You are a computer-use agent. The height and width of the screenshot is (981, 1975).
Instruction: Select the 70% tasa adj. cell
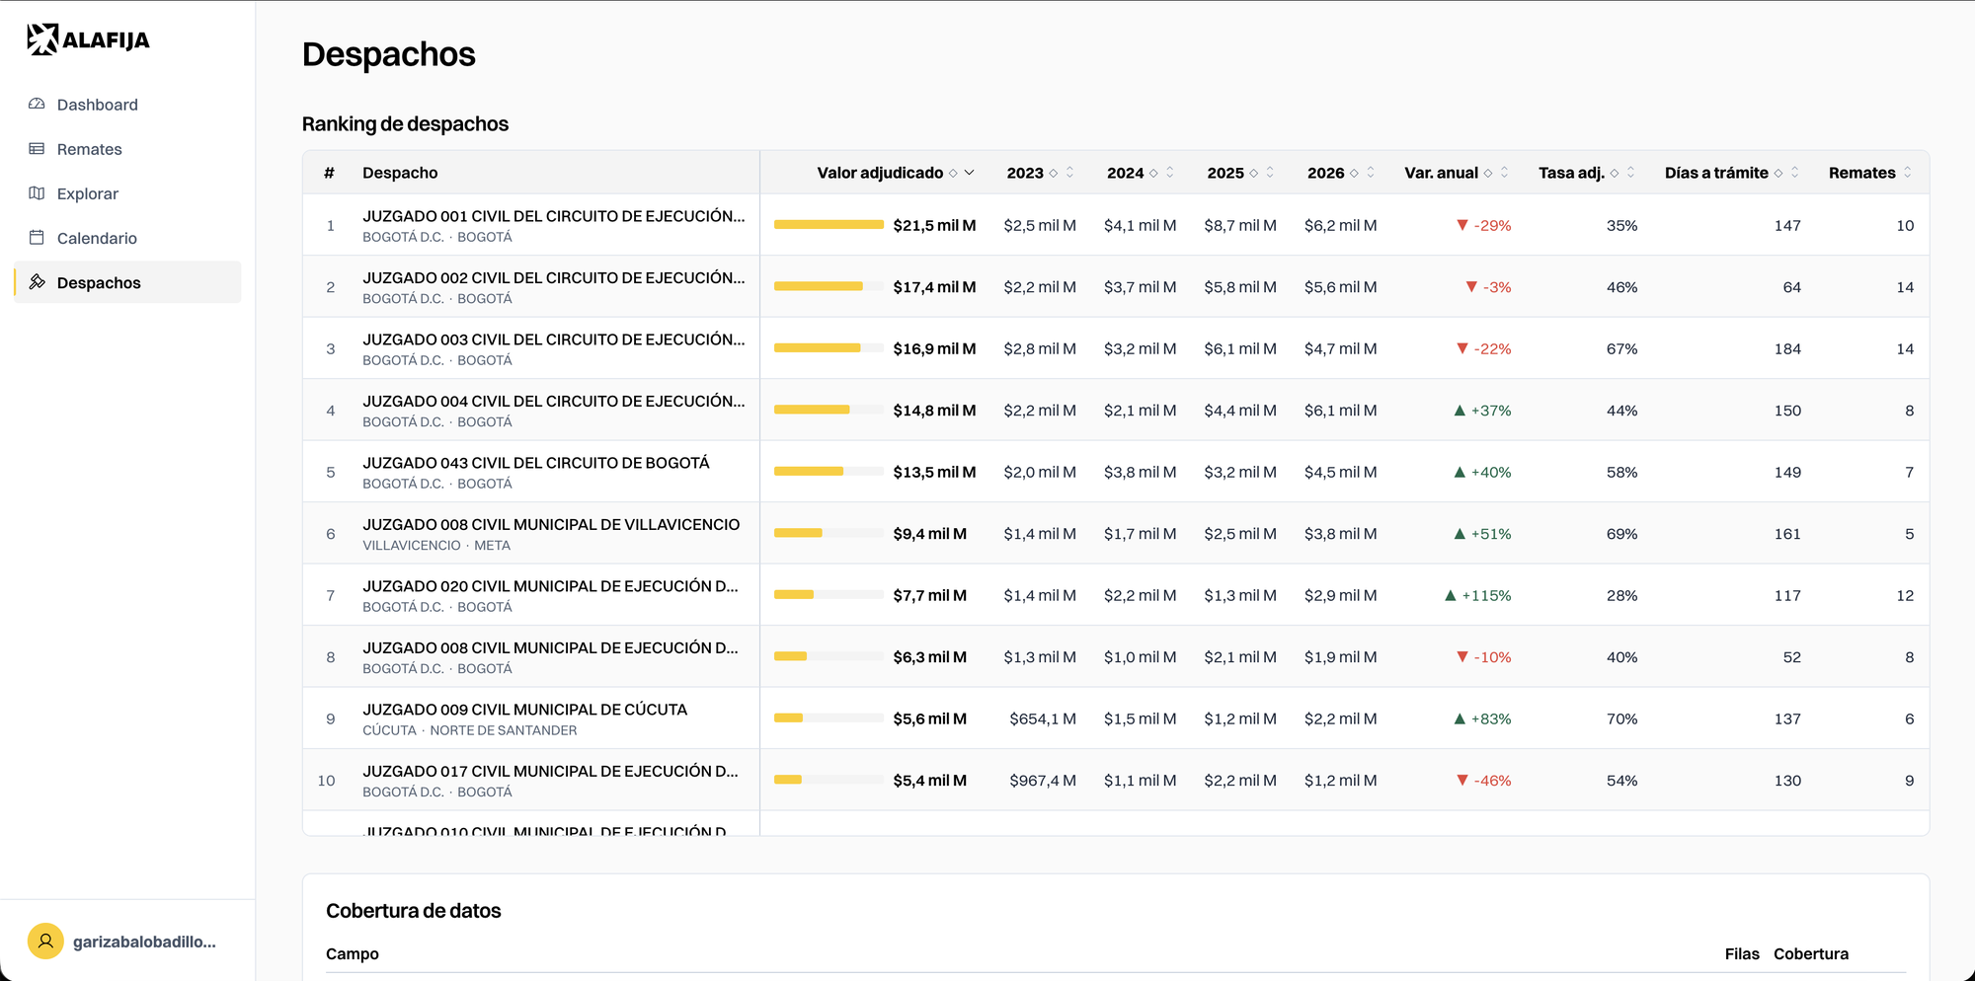(1621, 719)
